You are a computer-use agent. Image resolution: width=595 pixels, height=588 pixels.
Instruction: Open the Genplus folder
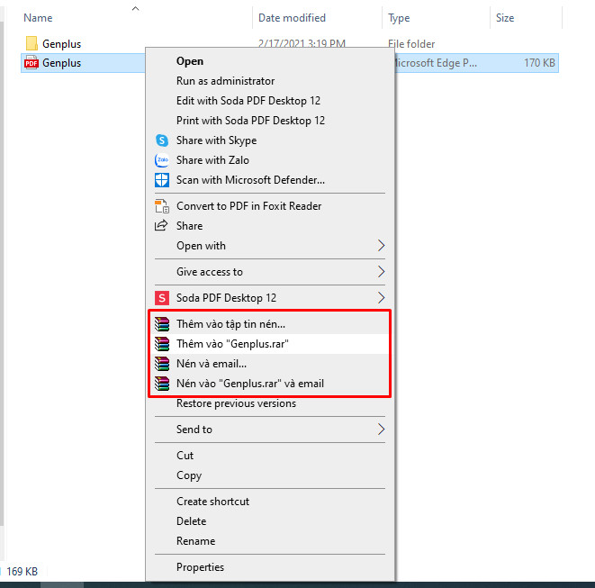61,44
